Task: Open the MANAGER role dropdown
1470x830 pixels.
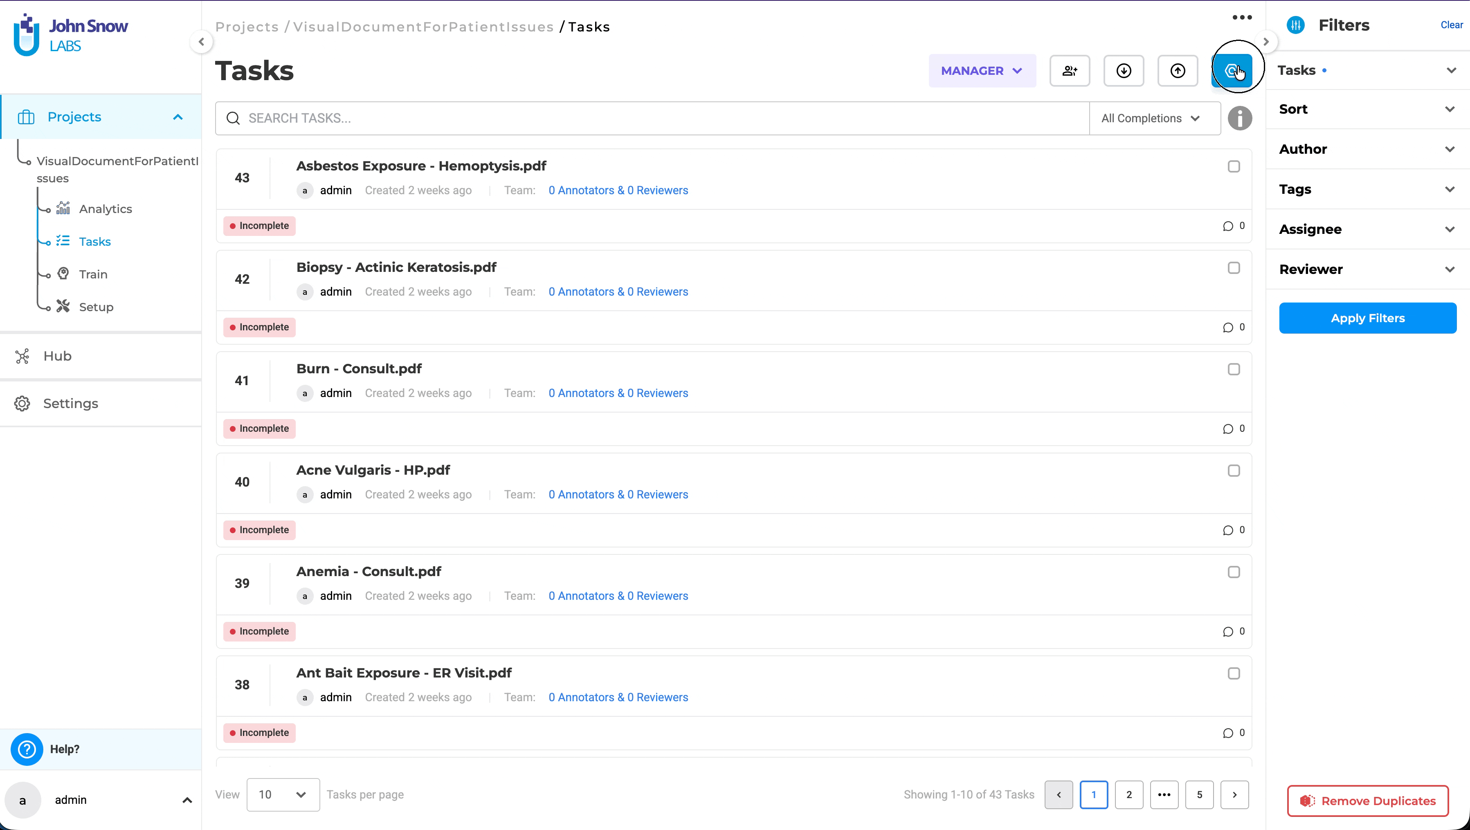Action: [982, 71]
